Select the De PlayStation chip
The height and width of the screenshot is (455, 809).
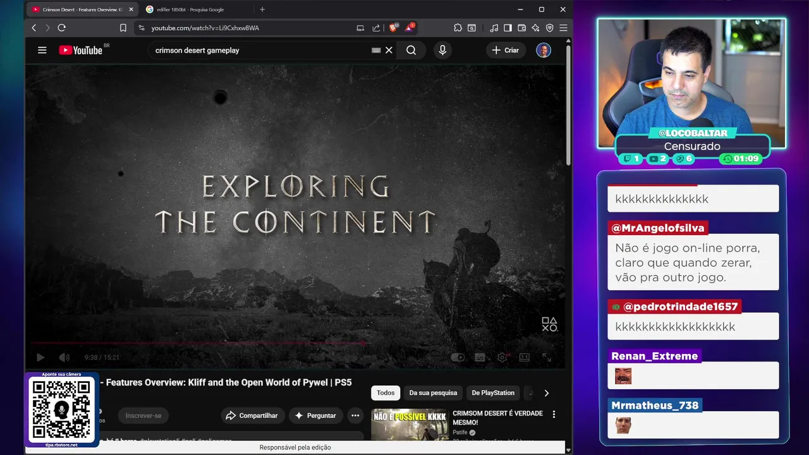(x=493, y=393)
